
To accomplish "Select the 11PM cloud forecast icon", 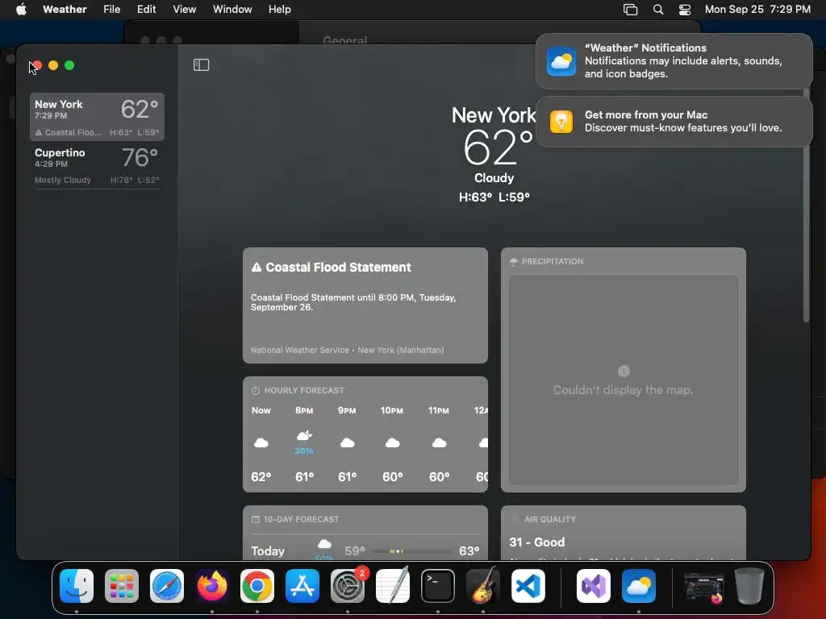I will [440, 442].
